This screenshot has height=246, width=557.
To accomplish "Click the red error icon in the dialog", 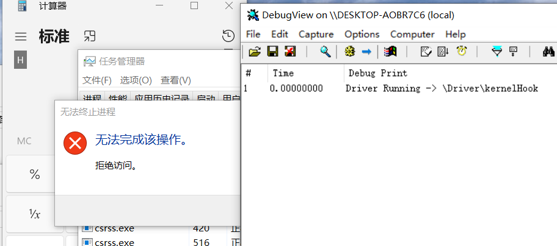I will coord(75,143).
